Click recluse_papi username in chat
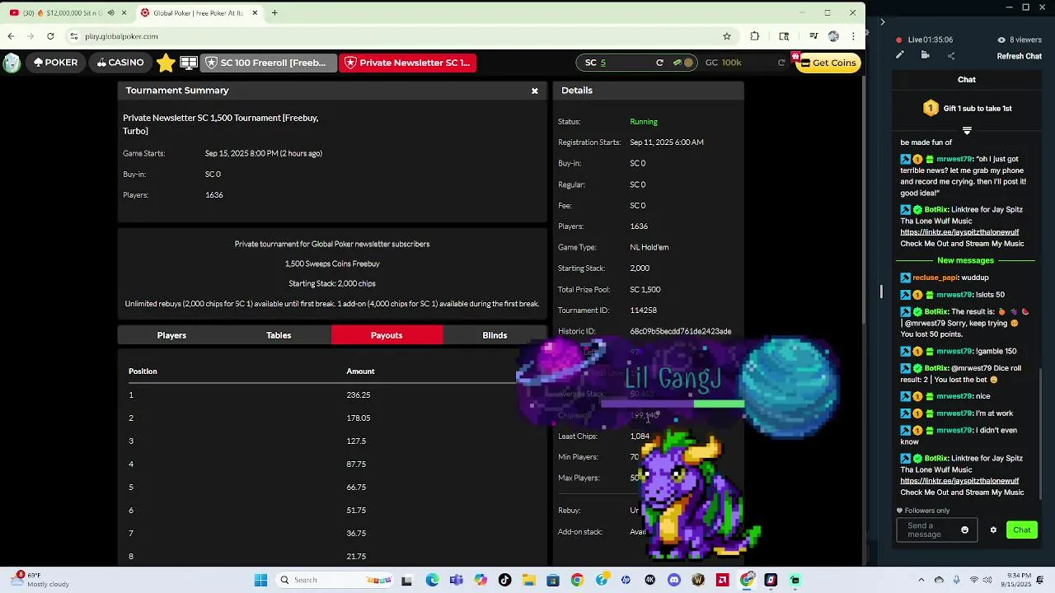The image size is (1055, 593). click(935, 278)
